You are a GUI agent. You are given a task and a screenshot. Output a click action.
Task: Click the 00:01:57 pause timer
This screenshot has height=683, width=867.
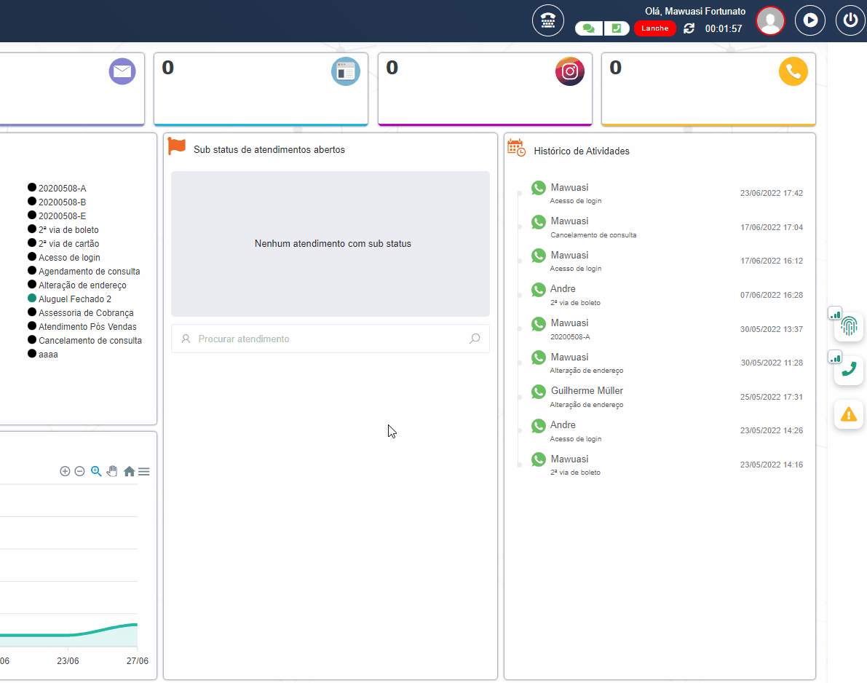click(724, 28)
